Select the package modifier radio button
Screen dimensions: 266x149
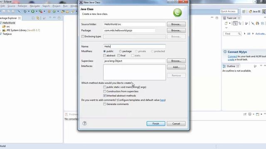coord(120,51)
